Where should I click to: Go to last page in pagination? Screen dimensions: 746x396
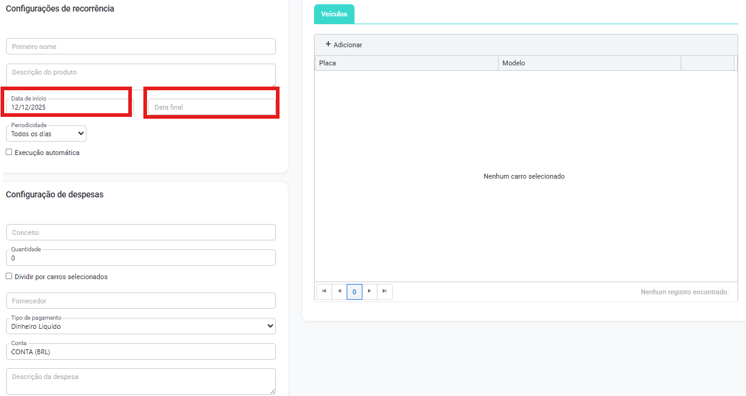pos(385,291)
